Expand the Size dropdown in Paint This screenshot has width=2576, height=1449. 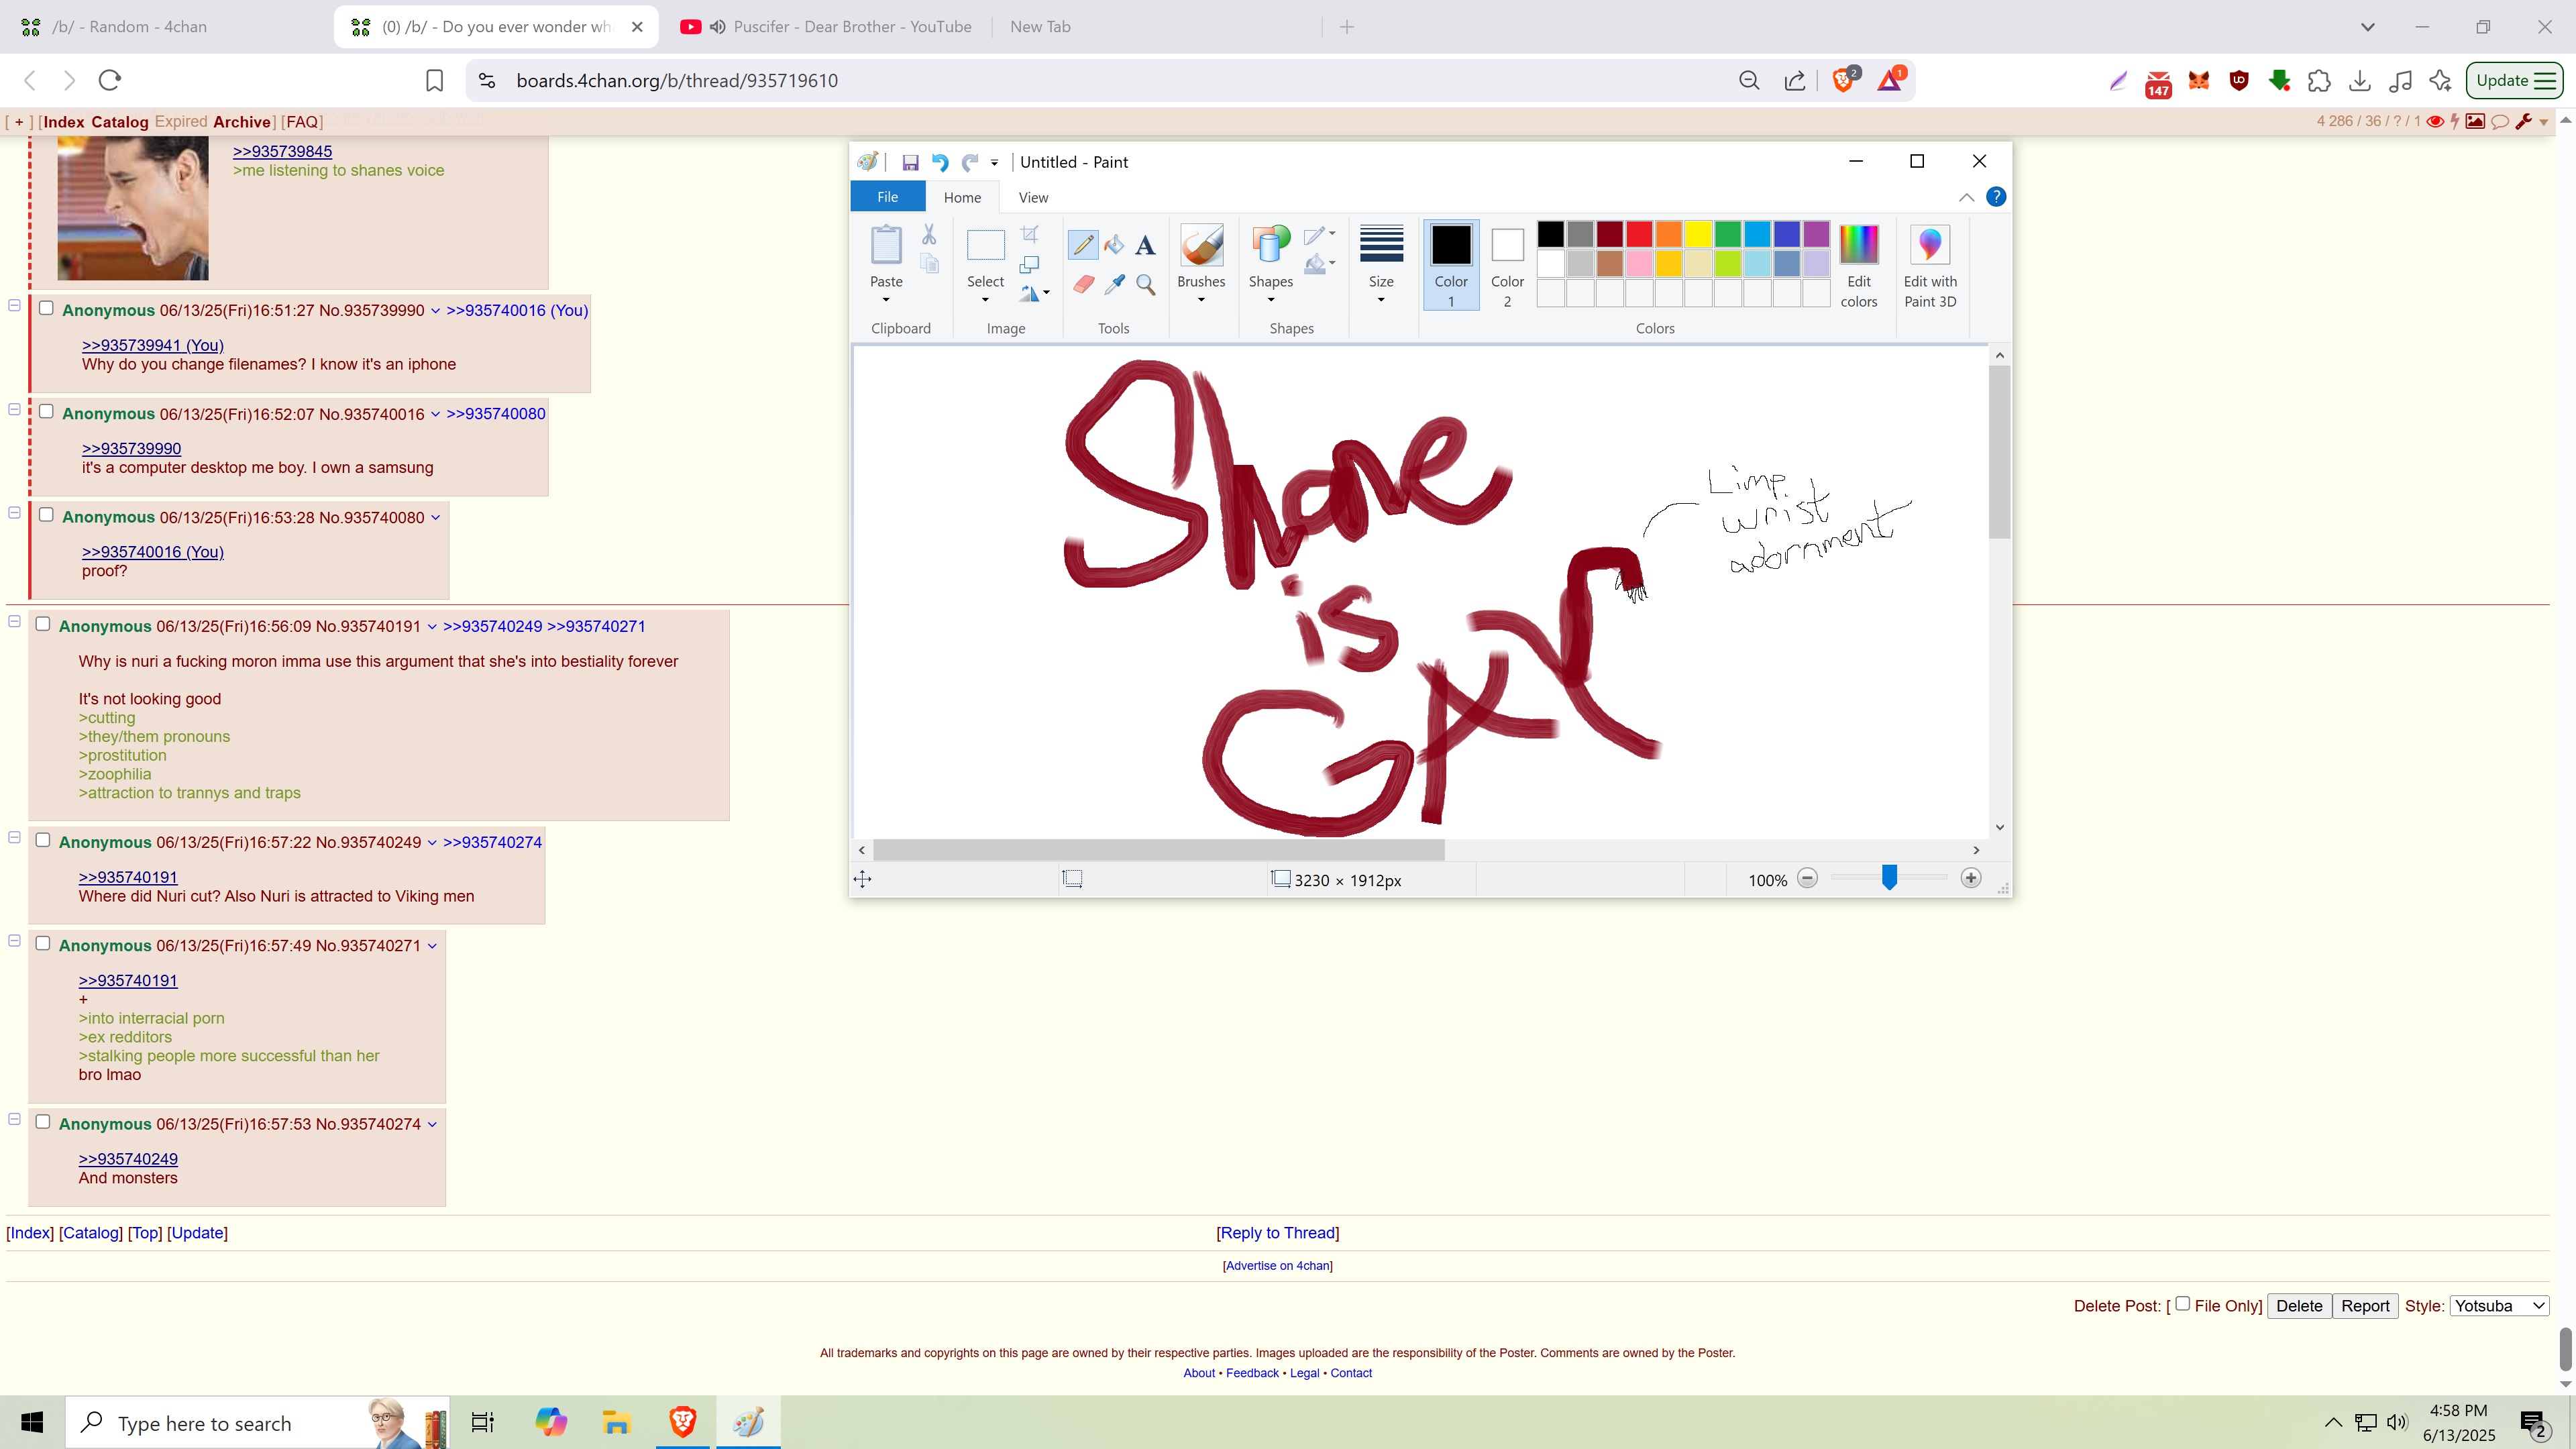point(1381,299)
